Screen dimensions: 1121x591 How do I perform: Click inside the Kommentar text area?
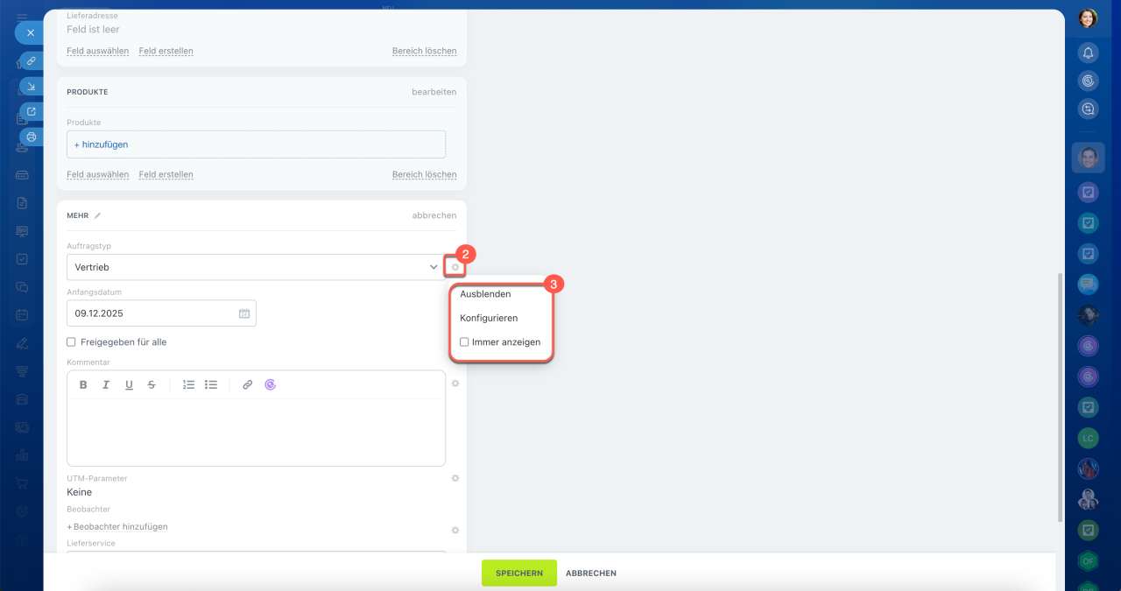tap(256, 432)
